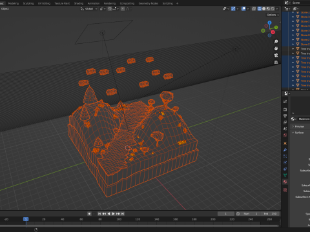Screen dimensions: 310x232
Task: Open the View Layer properties tab
Action: pyautogui.click(x=285, y=122)
